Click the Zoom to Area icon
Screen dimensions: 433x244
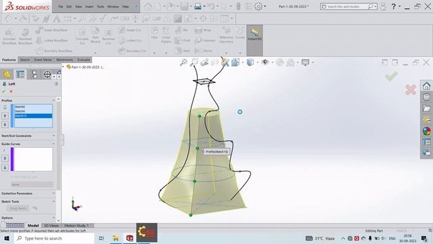[x=194, y=62]
